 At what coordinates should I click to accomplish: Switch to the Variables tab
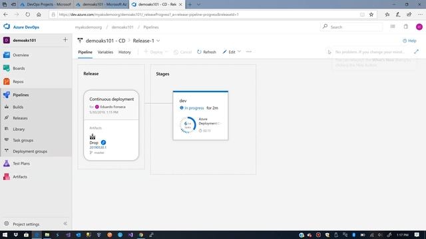tap(105, 52)
